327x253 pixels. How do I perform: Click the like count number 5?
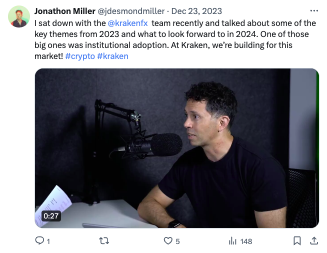pyautogui.click(x=177, y=241)
